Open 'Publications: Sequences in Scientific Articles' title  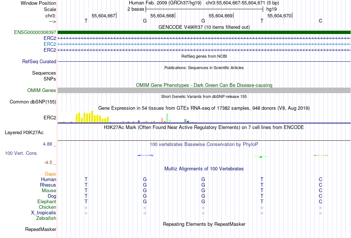tap(204, 68)
